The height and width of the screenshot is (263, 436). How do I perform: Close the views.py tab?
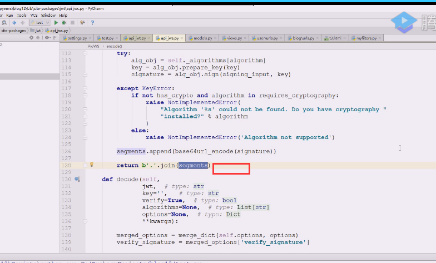click(245, 38)
